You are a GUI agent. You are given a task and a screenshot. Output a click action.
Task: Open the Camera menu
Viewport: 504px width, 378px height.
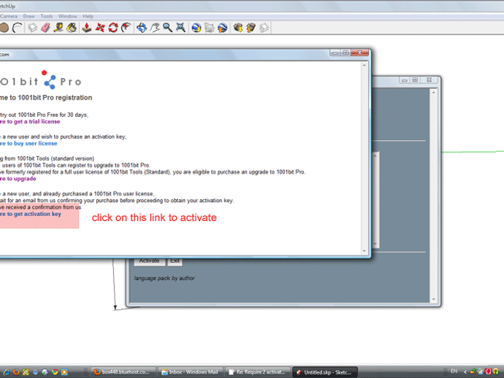[9, 16]
